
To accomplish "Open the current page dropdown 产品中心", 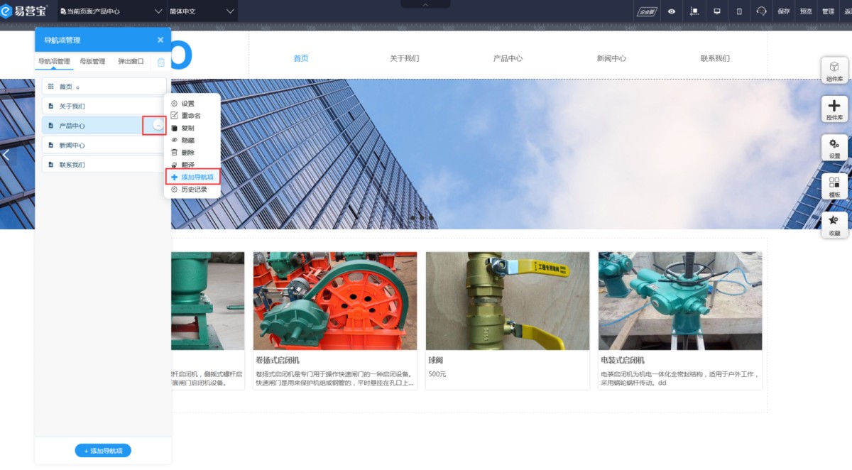I will 112,11.
